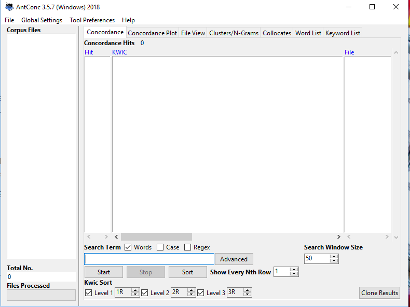The image size is (410, 307).
Task: Open the Tool Preferences menu
Action: (x=92, y=20)
